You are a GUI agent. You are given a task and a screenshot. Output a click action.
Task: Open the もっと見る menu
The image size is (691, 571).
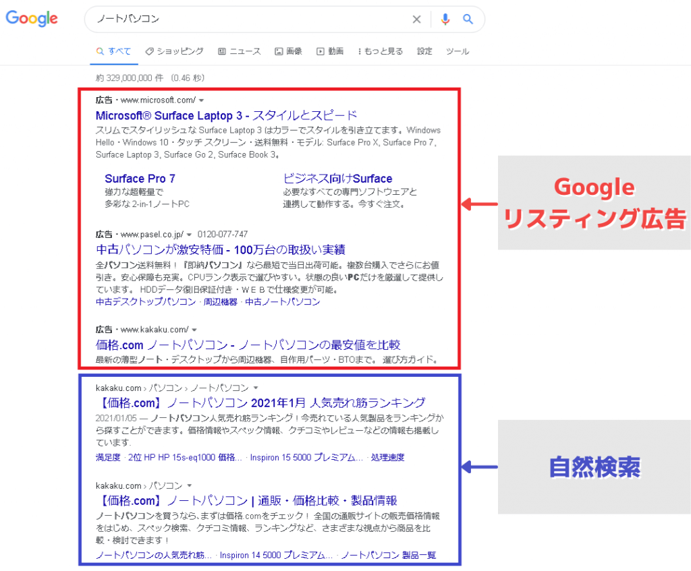[x=381, y=51]
